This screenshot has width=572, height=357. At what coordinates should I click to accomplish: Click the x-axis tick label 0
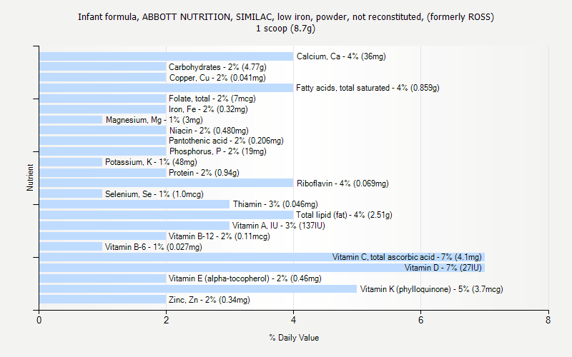click(x=39, y=320)
